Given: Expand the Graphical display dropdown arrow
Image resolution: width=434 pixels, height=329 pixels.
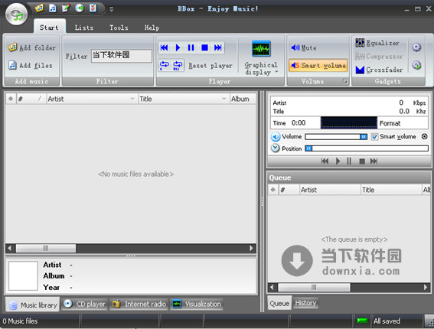Looking at the screenshot, I should [276, 72].
